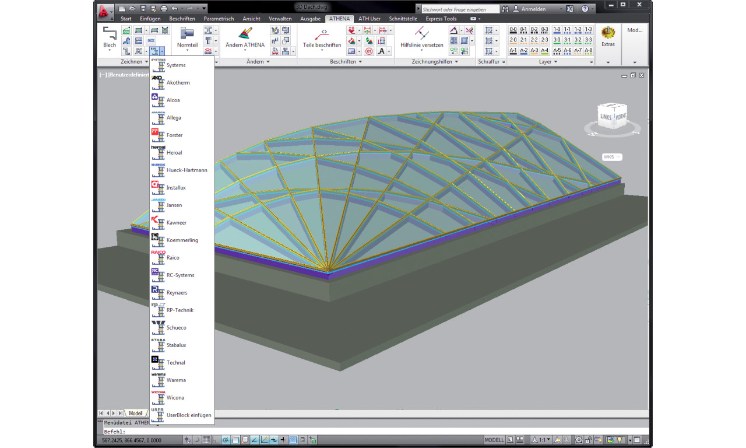
Task: Choose Wicona from the systems list
Action: click(x=182, y=398)
